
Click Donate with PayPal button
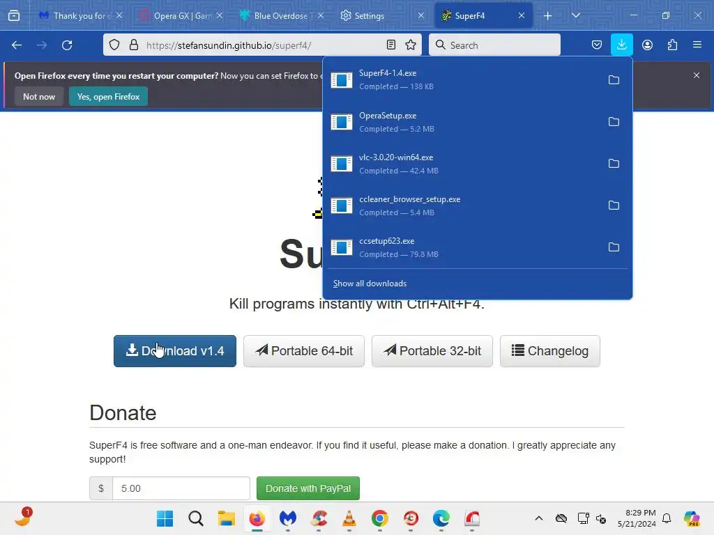[x=308, y=488]
